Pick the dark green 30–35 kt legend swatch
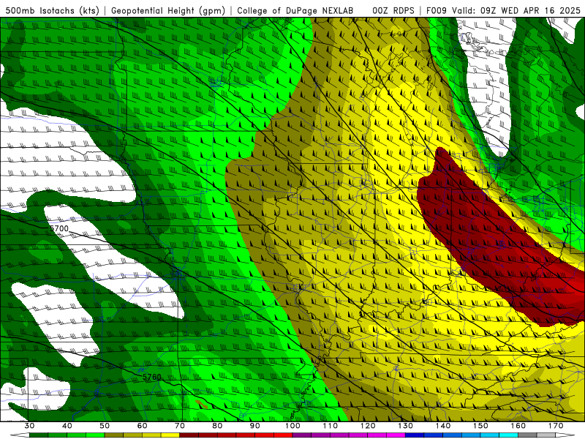This screenshot has width=585, height=439. tap(39, 435)
